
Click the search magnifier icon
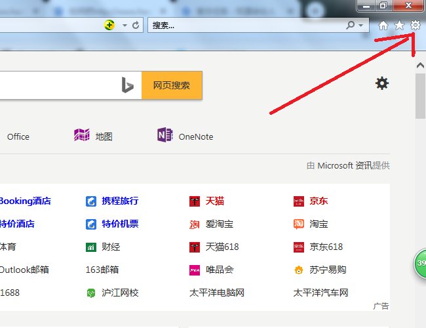tap(351, 25)
